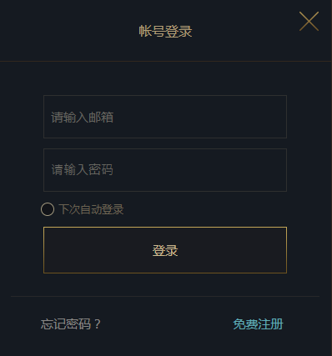
Task: Click the 登录 text inside the login button
Action: [165, 250]
